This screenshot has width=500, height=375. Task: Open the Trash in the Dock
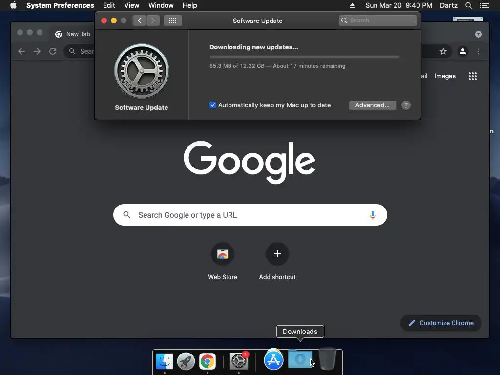(x=328, y=359)
